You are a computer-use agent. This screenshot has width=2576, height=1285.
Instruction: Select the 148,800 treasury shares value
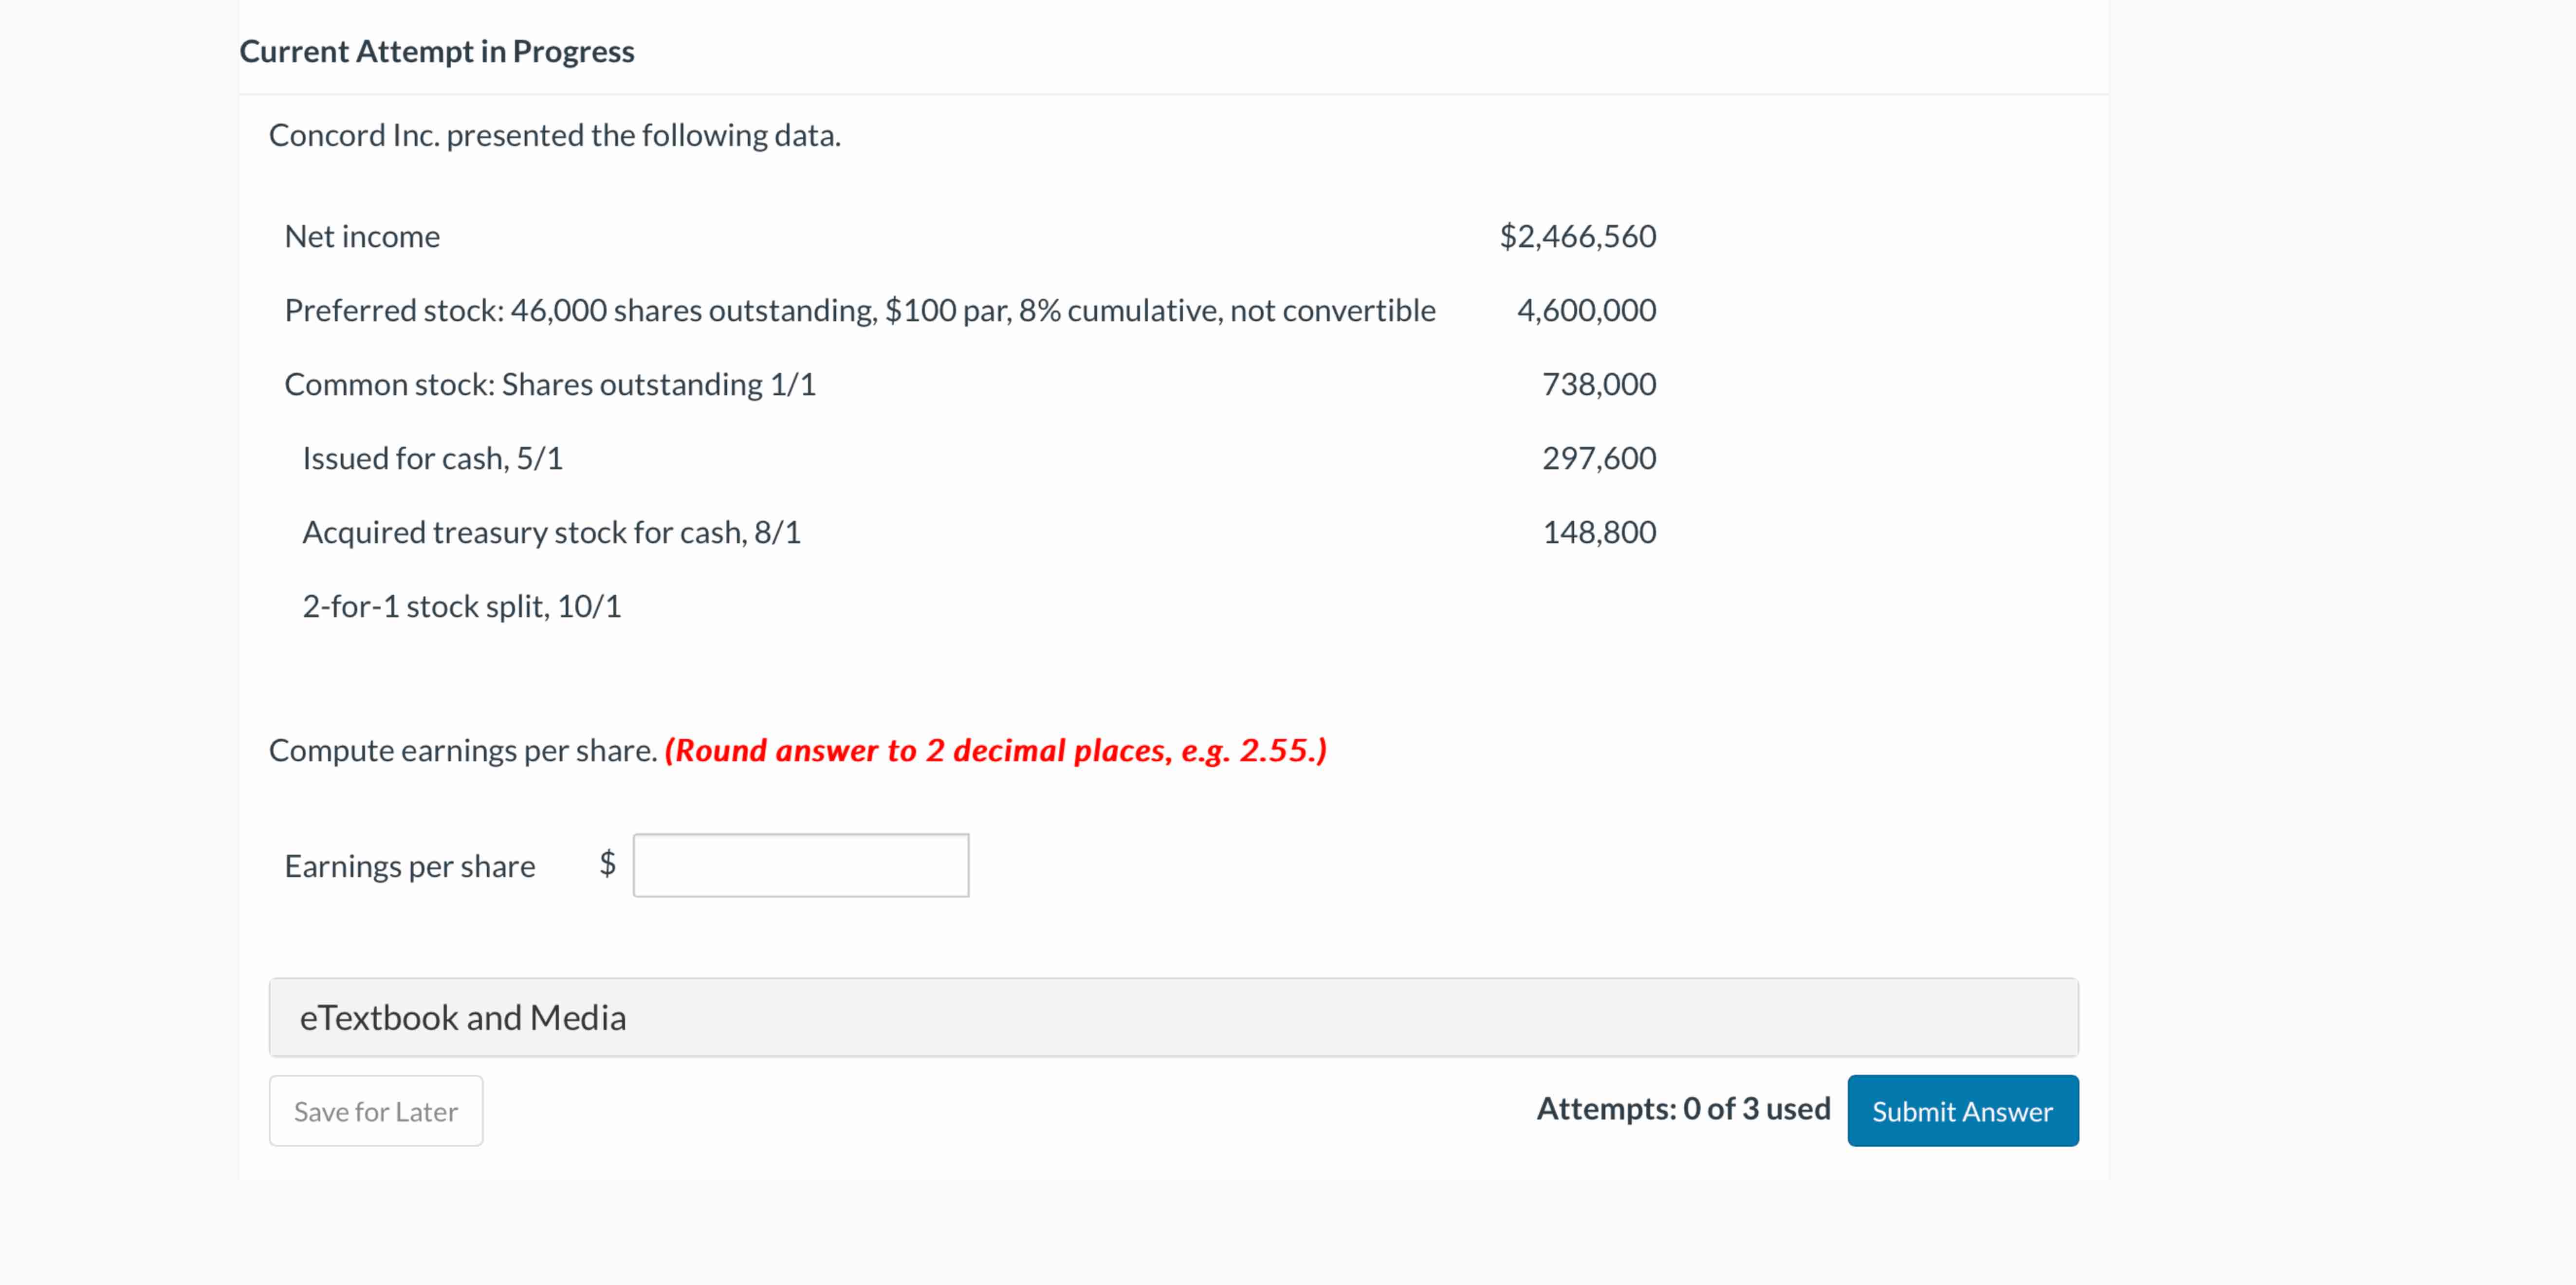(1599, 533)
